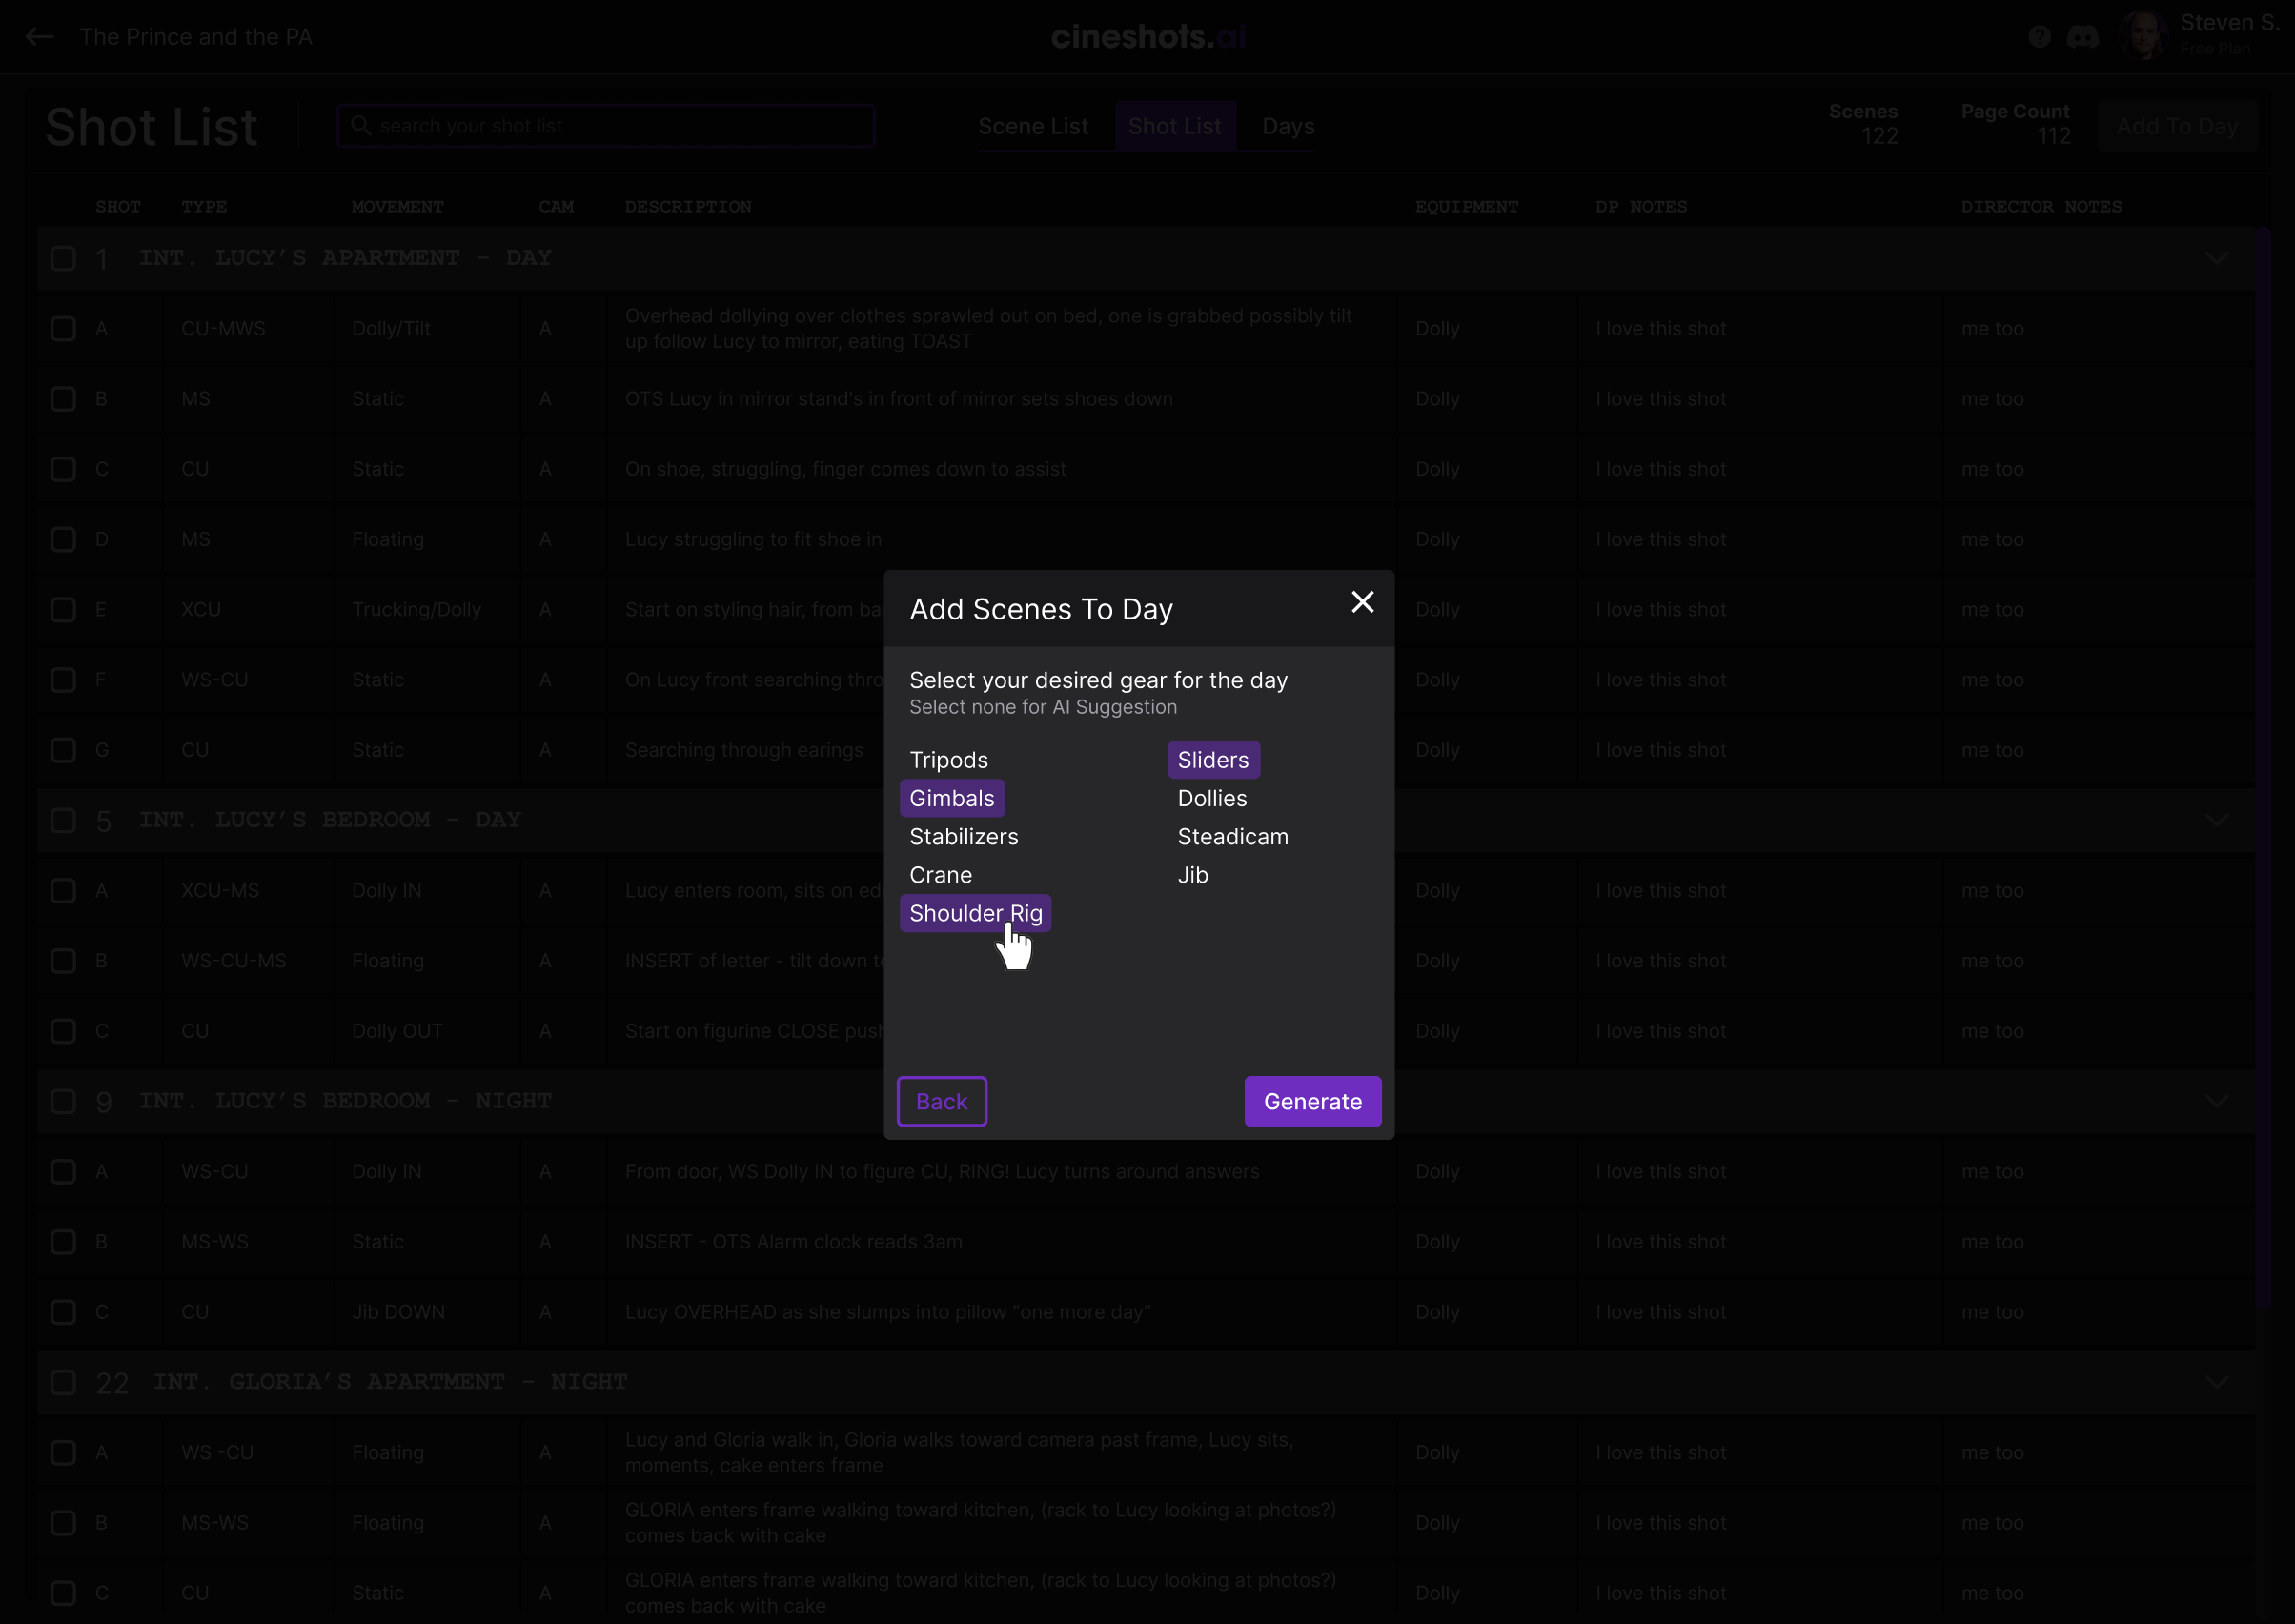This screenshot has width=2295, height=1624.
Task: Check the scene 1 Lucy's Apartment checkbox
Action: [x=63, y=258]
